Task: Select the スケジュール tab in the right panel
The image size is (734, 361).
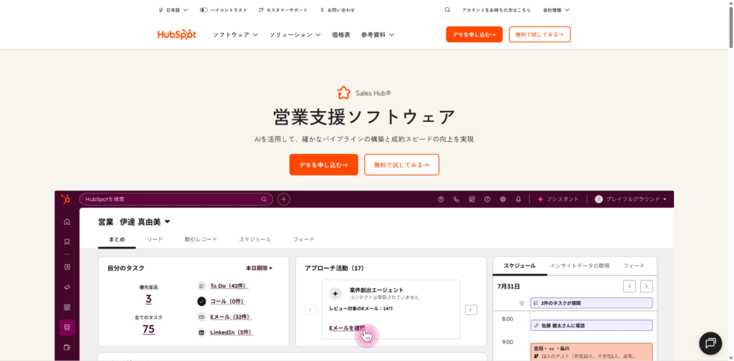Action: tap(520, 266)
